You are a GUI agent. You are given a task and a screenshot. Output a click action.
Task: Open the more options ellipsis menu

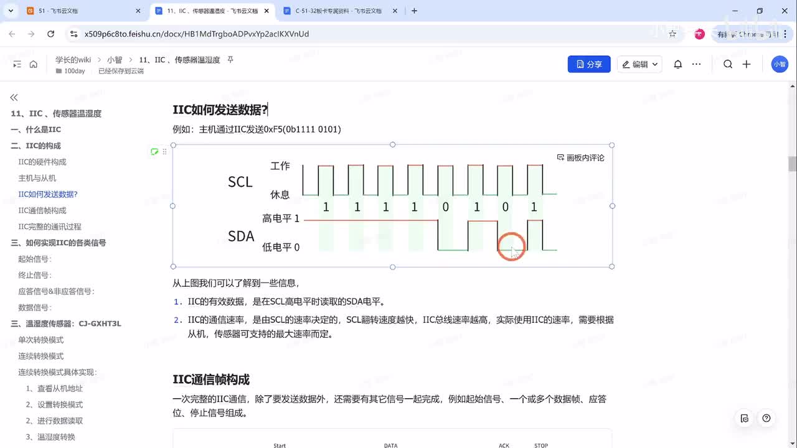[x=697, y=64]
